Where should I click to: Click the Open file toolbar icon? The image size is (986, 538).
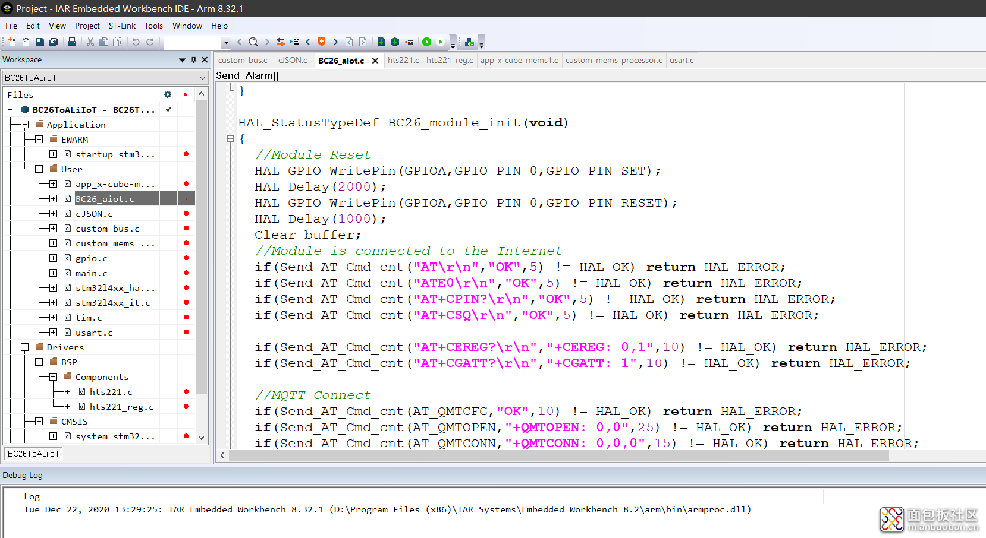(26, 42)
